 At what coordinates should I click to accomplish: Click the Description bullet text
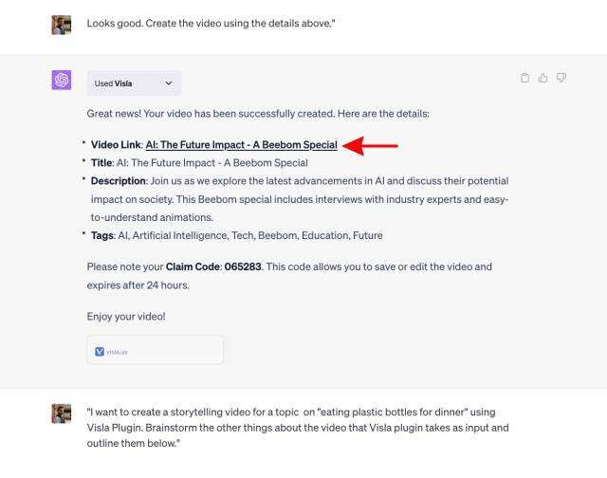[300, 199]
